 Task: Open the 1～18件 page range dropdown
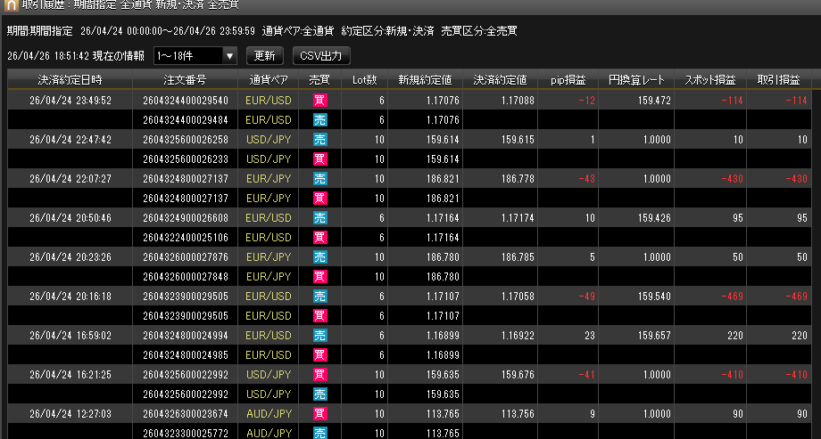pos(195,56)
